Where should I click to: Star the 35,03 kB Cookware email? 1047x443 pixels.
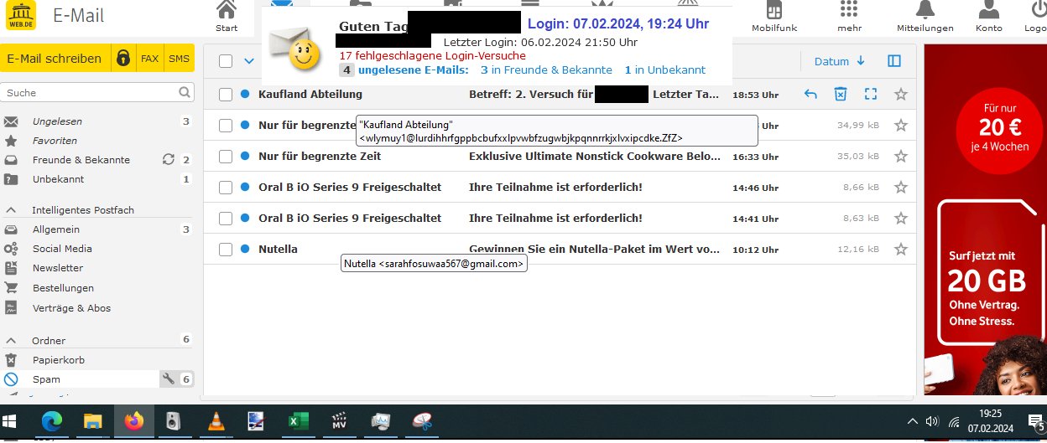click(x=901, y=157)
